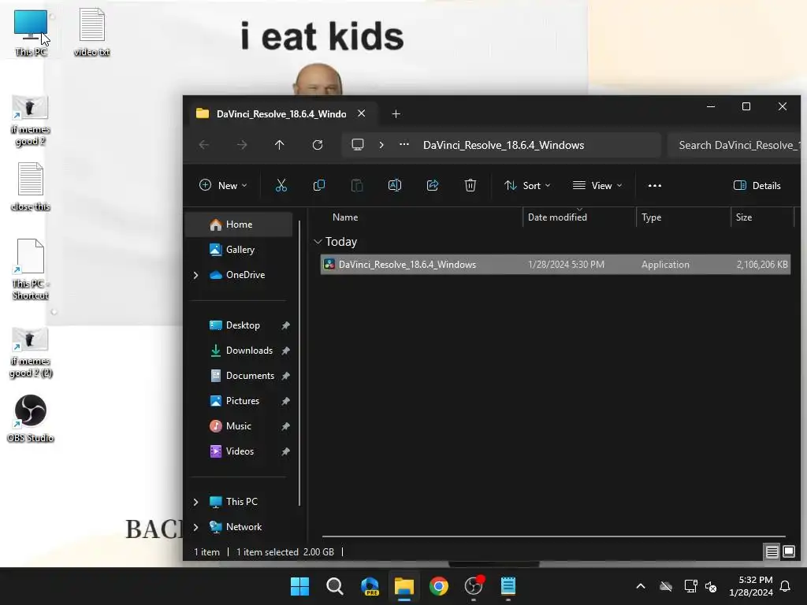Show hidden system tray icons
The width and height of the screenshot is (807, 605).
(641, 586)
